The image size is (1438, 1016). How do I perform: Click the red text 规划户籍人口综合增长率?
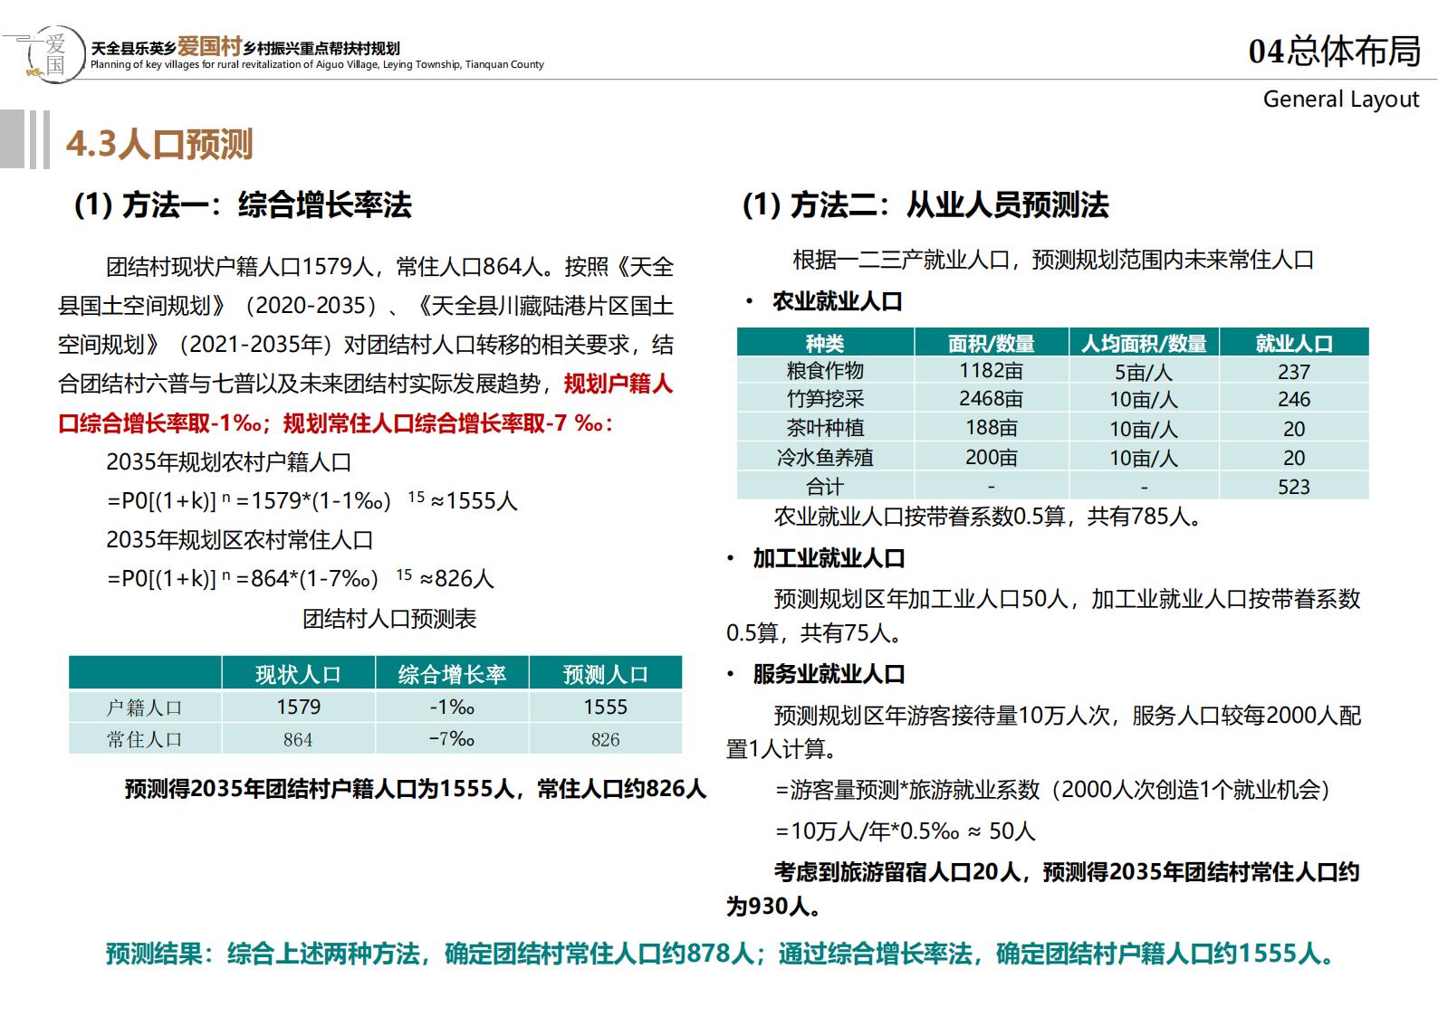pyautogui.click(x=366, y=404)
